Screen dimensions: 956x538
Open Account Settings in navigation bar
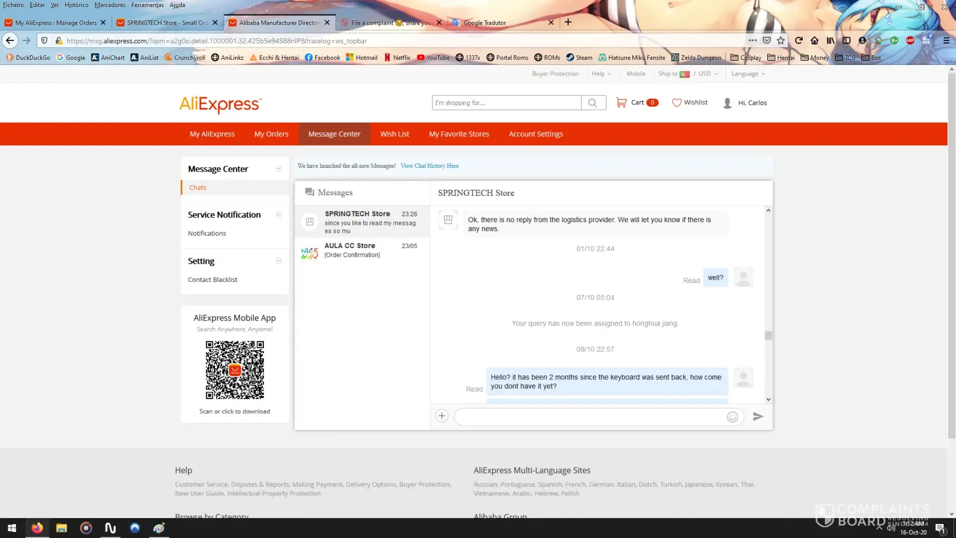[536, 134]
